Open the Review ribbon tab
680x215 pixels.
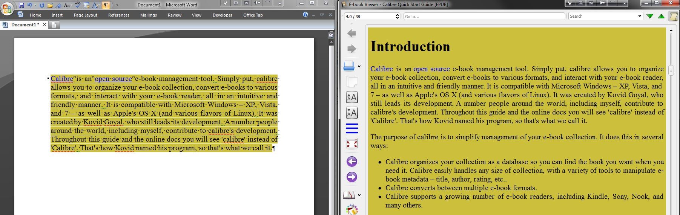point(175,15)
